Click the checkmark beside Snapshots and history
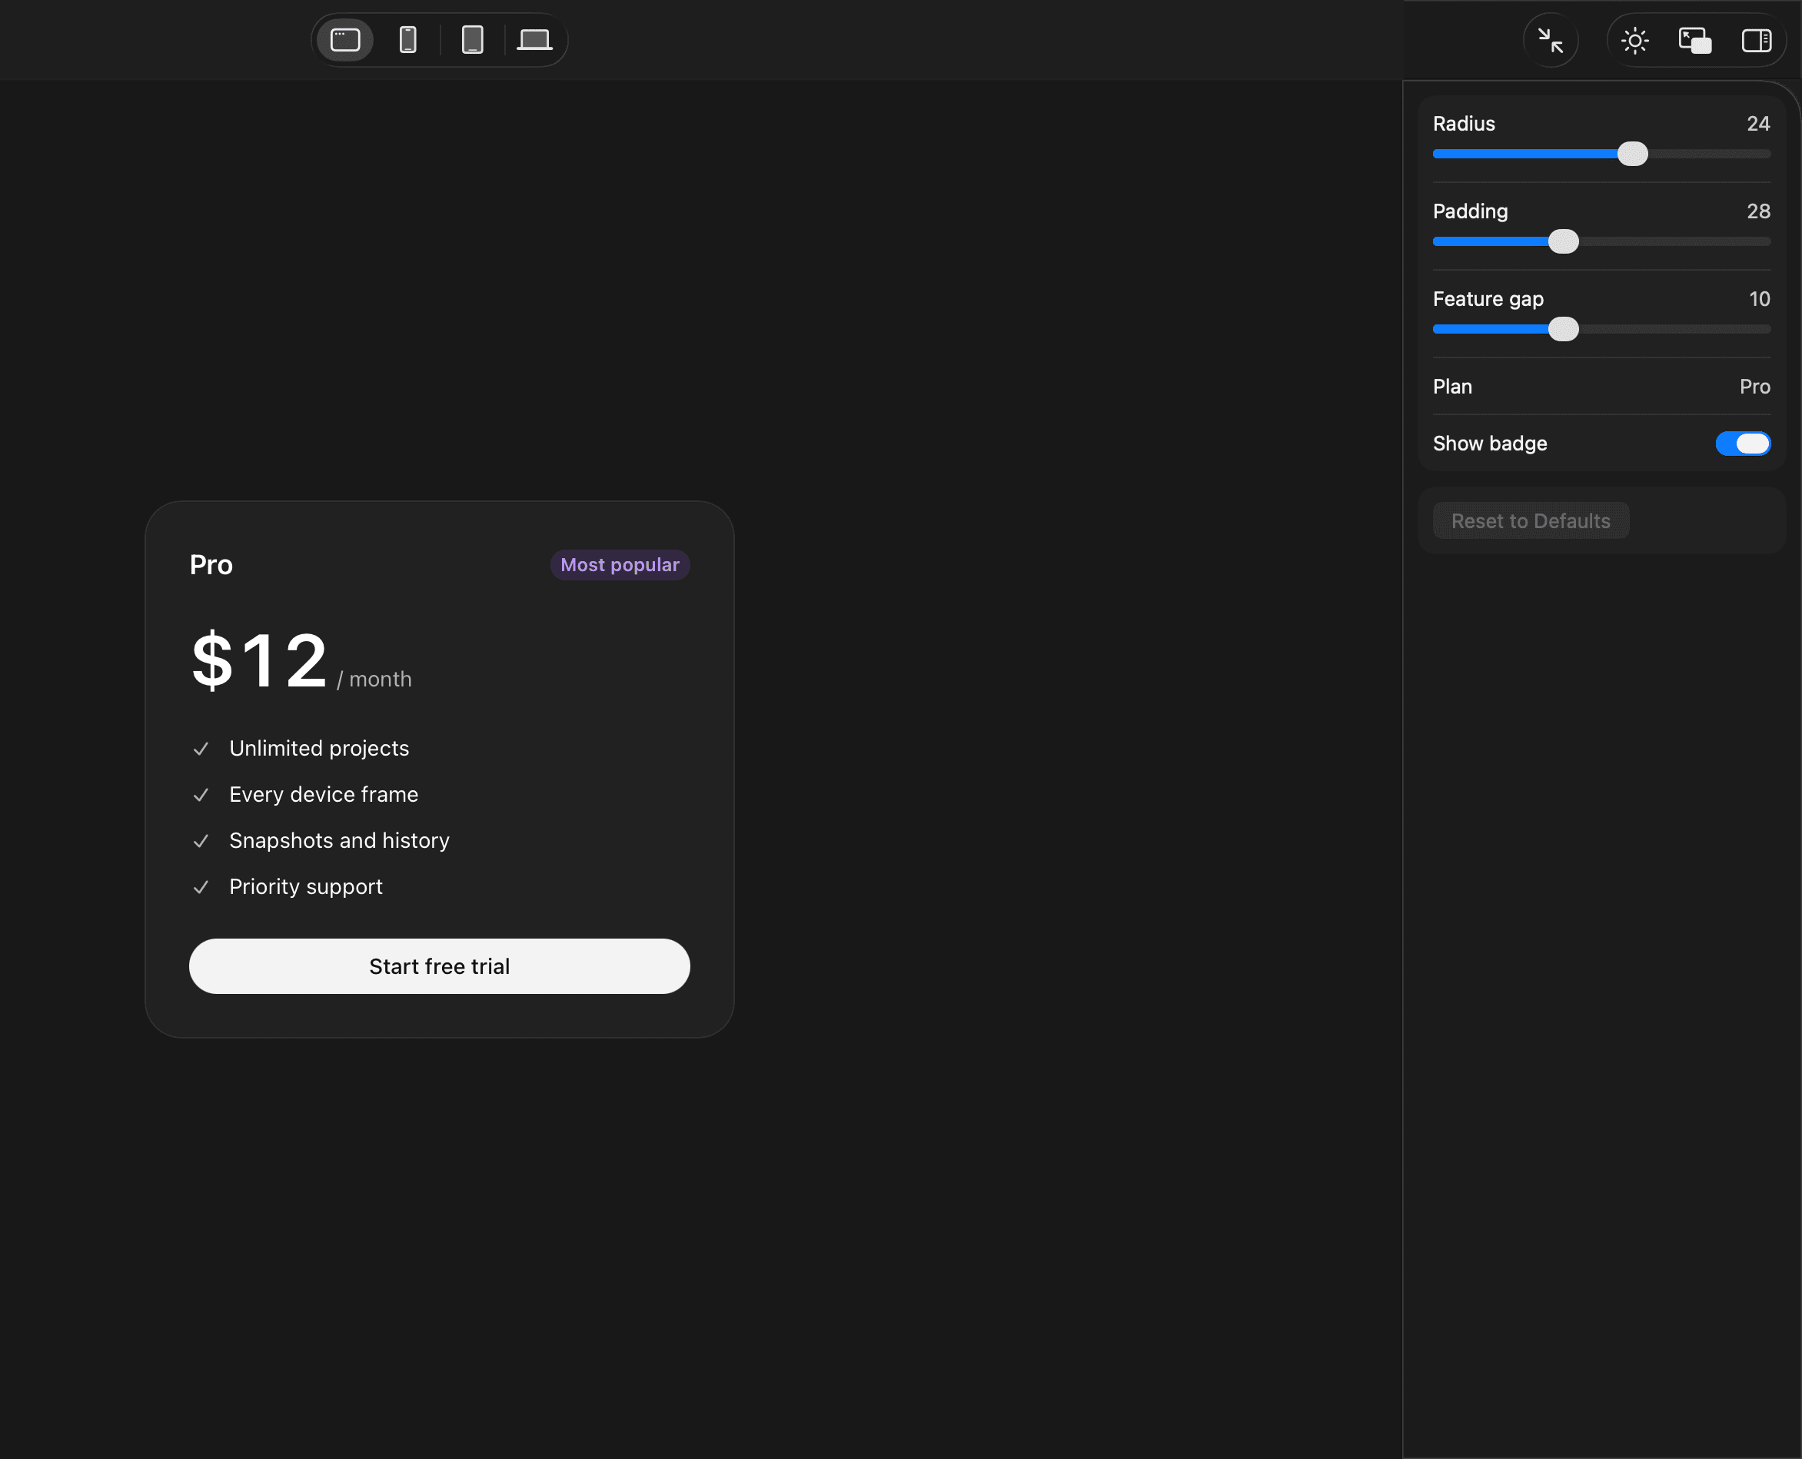 tap(201, 841)
